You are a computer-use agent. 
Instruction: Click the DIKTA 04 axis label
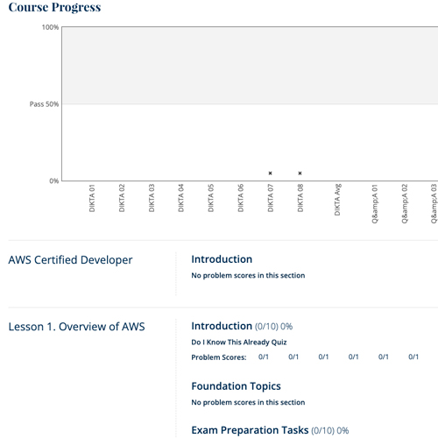coord(181,198)
